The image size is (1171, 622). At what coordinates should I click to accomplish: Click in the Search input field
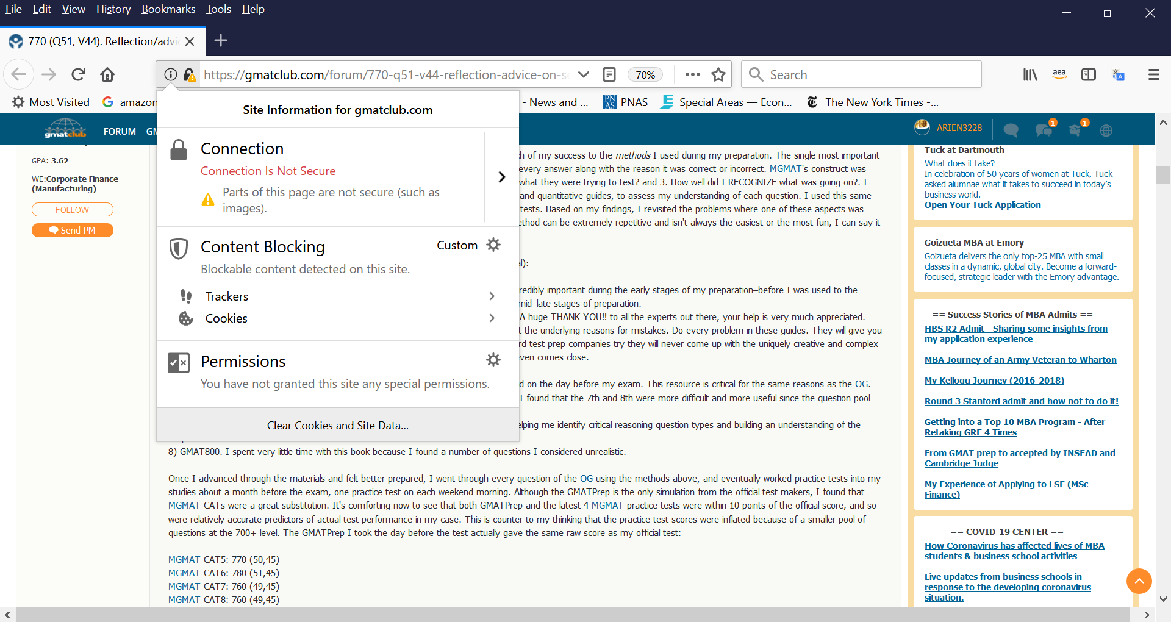pos(861,74)
